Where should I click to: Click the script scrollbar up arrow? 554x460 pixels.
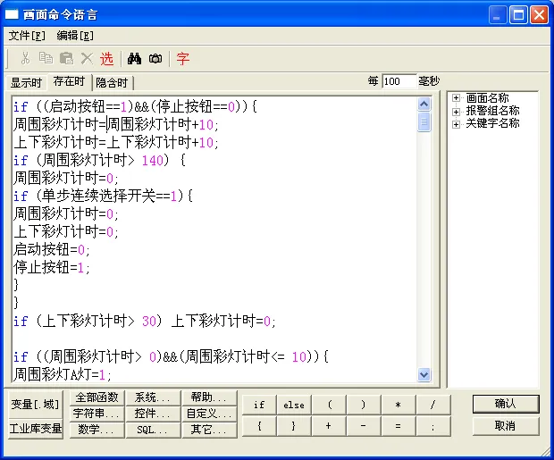pos(424,104)
